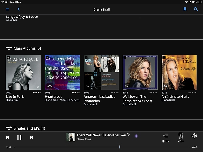Click elapsed time 2:51

(x=9, y=147)
